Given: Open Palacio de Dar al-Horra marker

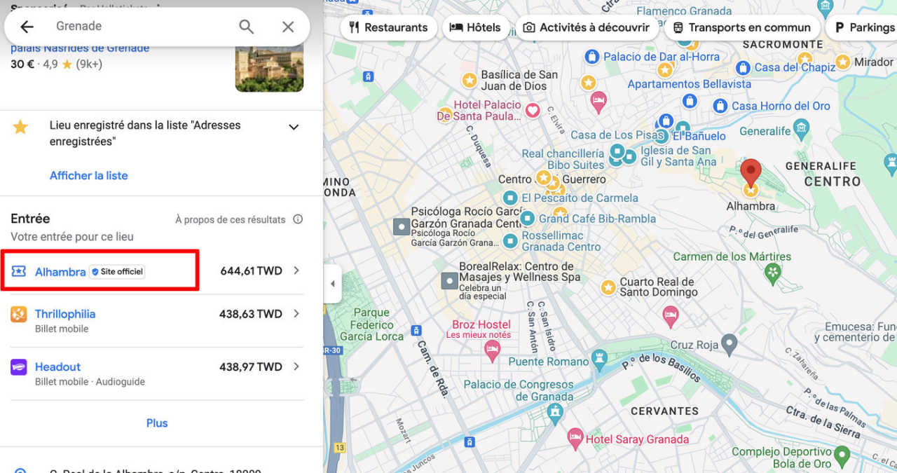Looking at the screenshot, I should 592,55.
